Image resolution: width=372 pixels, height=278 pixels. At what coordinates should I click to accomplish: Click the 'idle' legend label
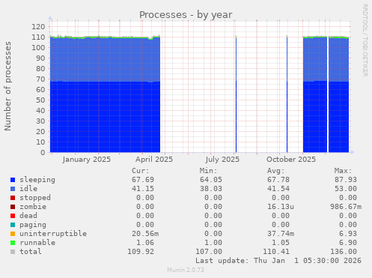click(x=28, y=189)
